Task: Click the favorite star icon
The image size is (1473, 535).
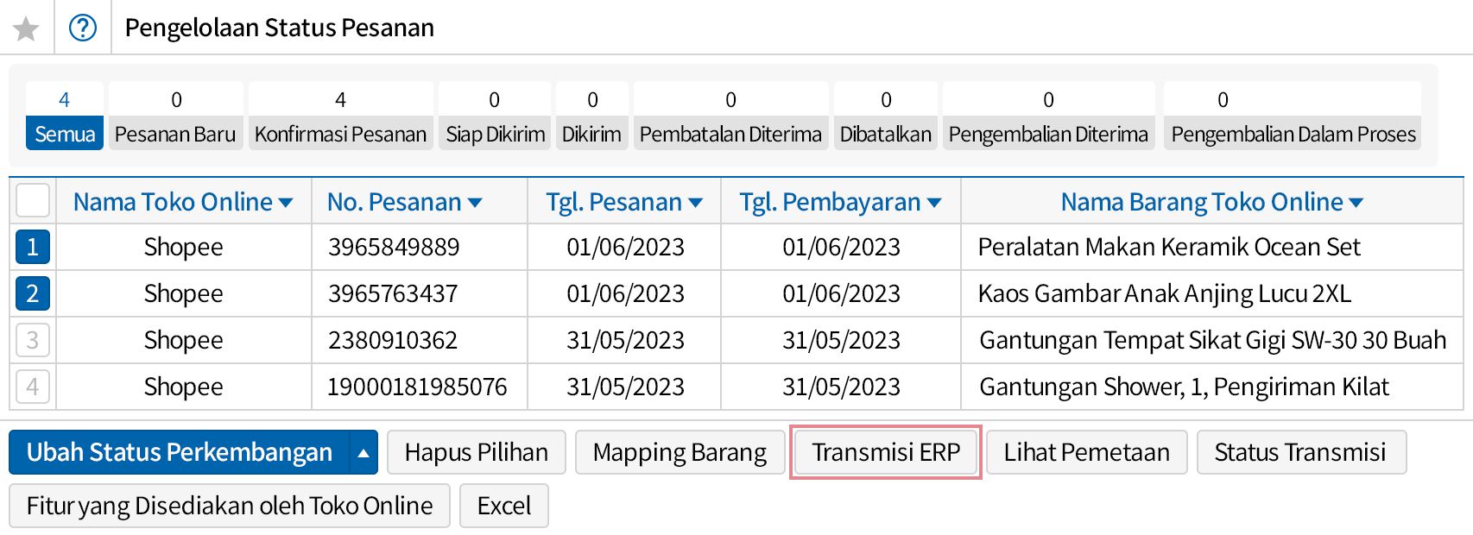Action: (x=26, y=28)
